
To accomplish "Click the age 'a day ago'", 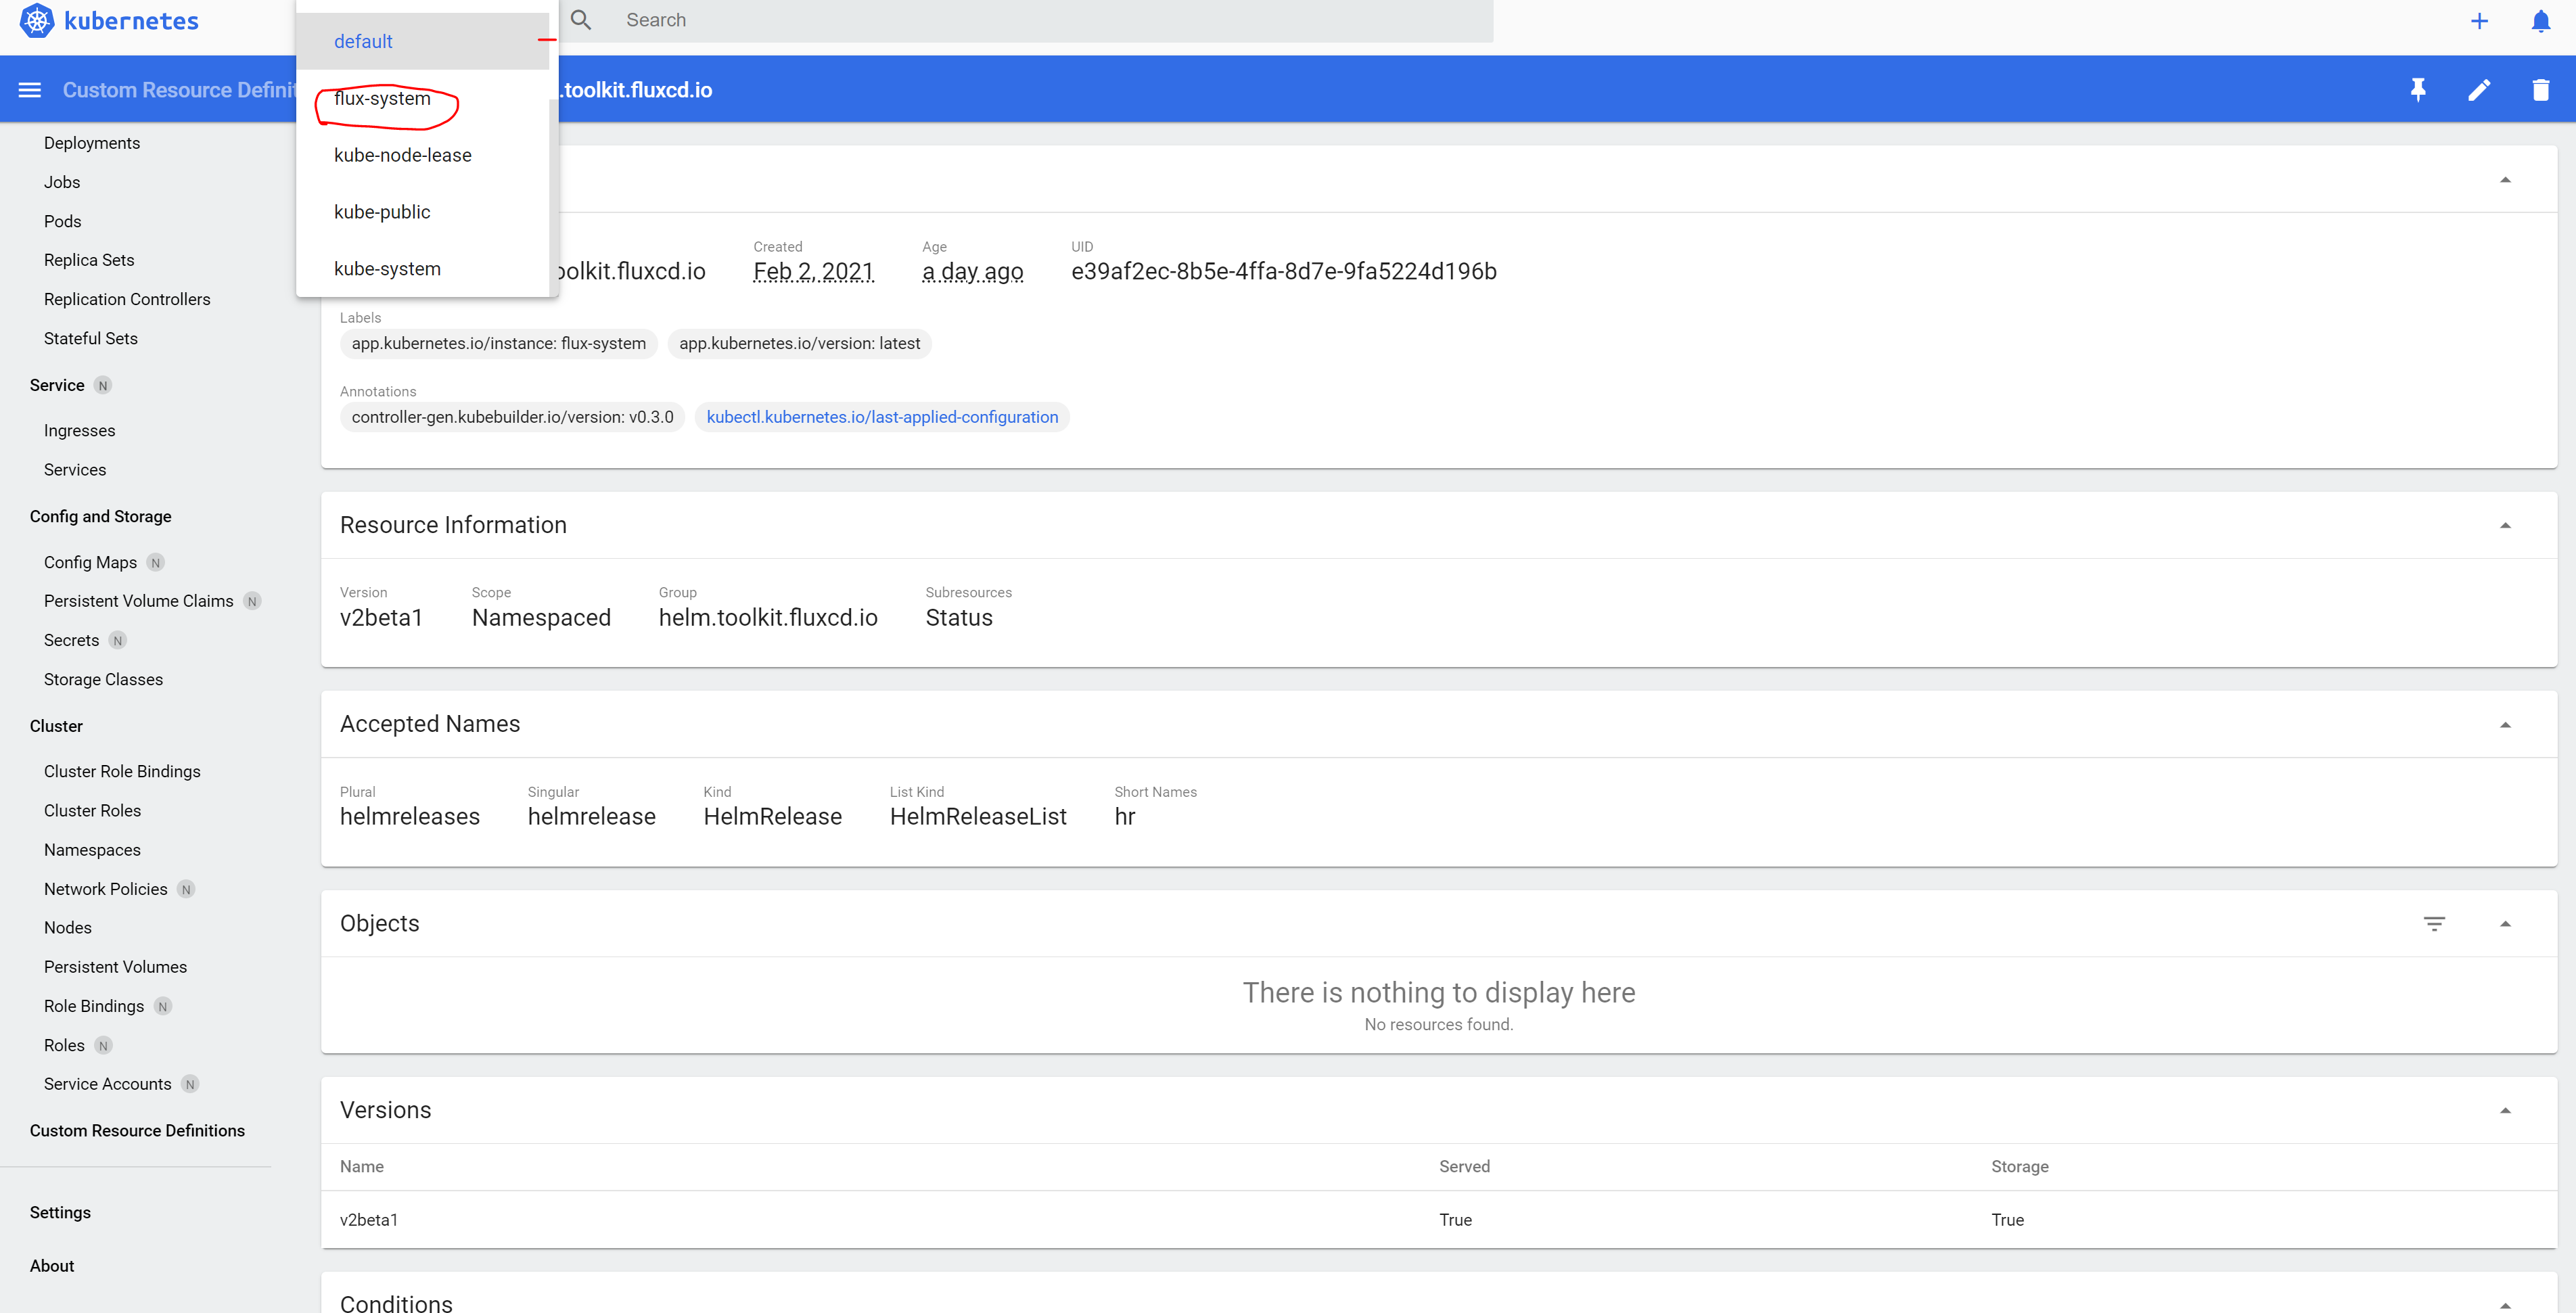I will (972, 271).
